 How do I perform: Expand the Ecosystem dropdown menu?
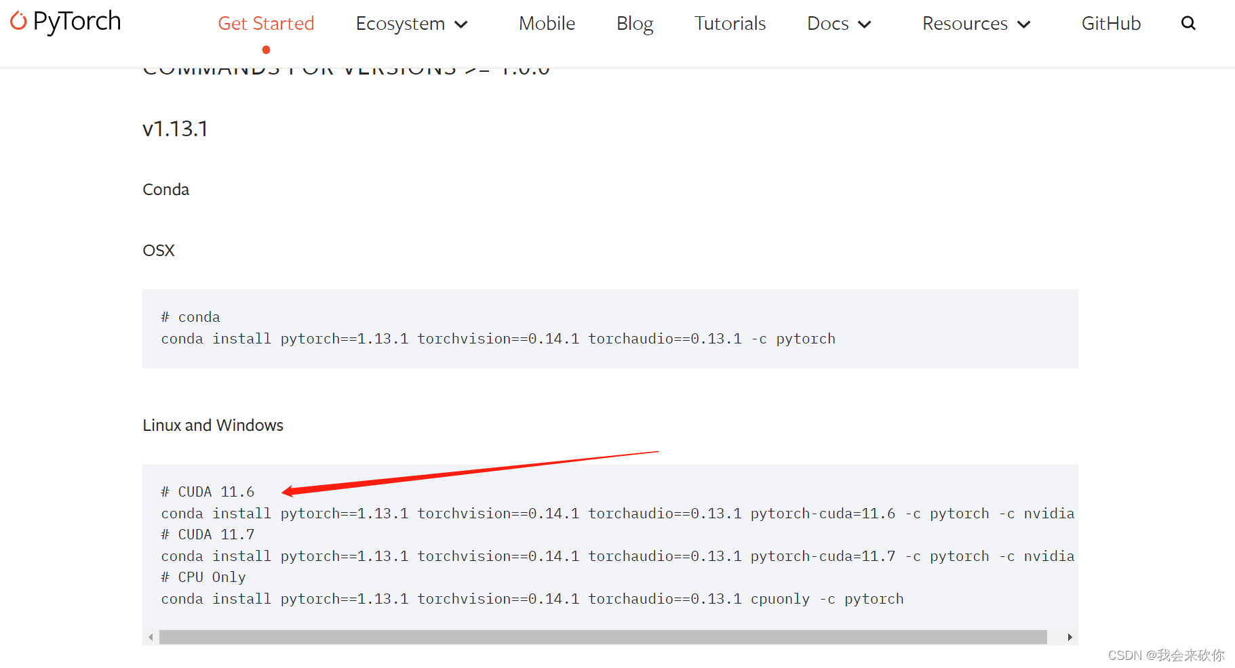point(412,24)
